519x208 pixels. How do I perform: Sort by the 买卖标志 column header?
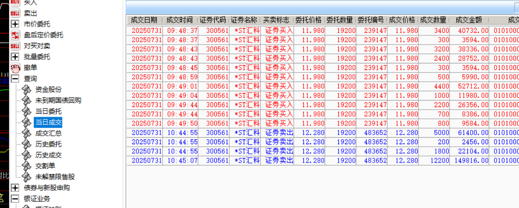tap(276, 20)
